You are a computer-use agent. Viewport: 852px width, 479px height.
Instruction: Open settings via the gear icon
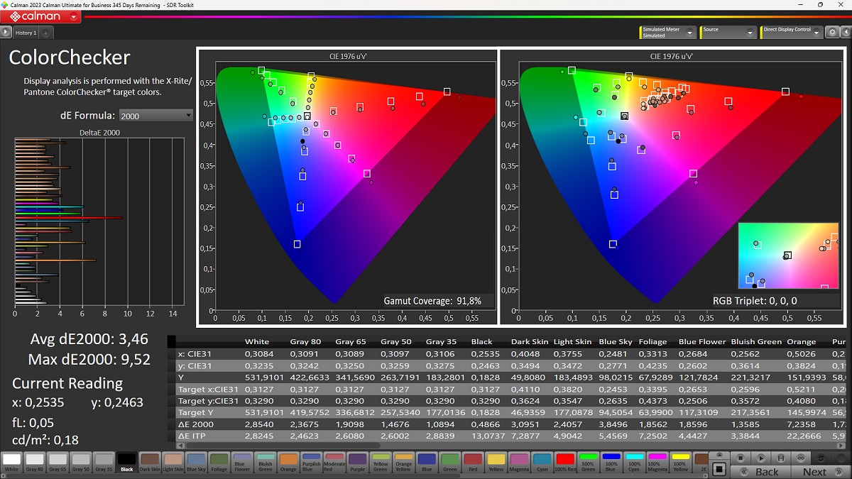coord(831,33)
